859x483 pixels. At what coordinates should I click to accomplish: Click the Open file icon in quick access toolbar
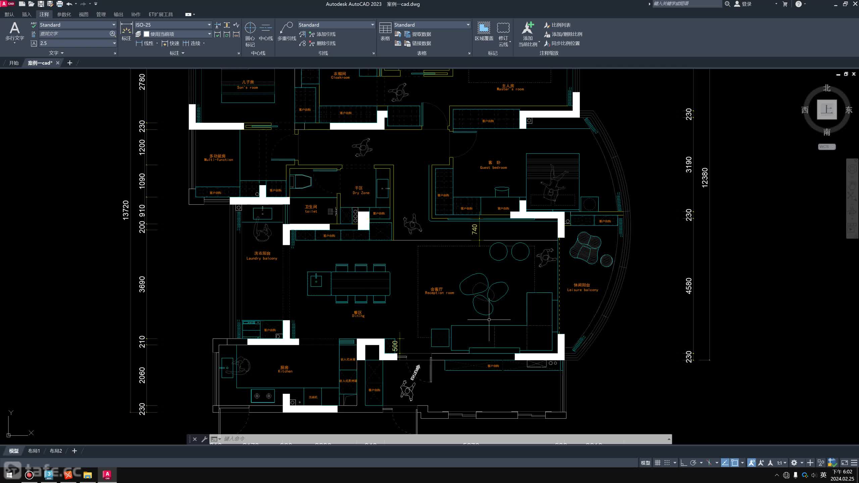tap(31, 4)
